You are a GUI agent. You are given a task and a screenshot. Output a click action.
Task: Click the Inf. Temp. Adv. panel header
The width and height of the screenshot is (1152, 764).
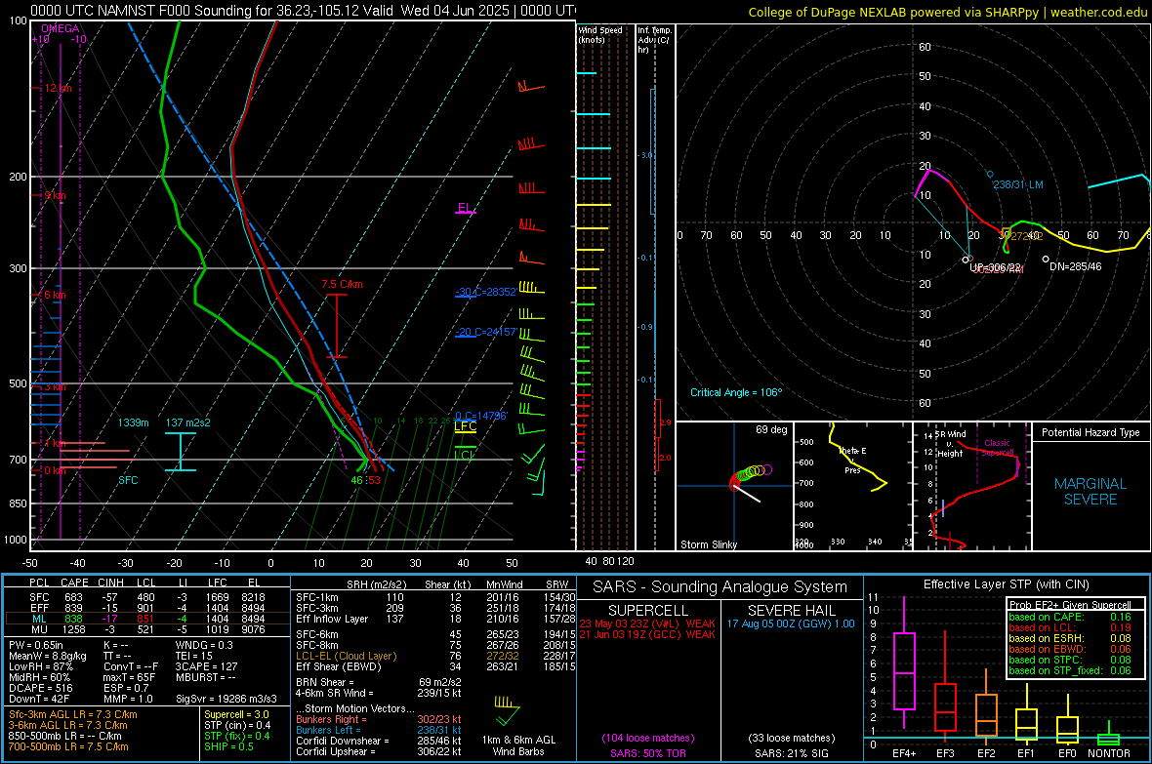(655, 40)
